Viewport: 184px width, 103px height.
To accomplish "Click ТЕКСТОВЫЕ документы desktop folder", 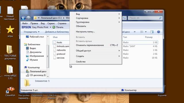I will click(10, 52).
